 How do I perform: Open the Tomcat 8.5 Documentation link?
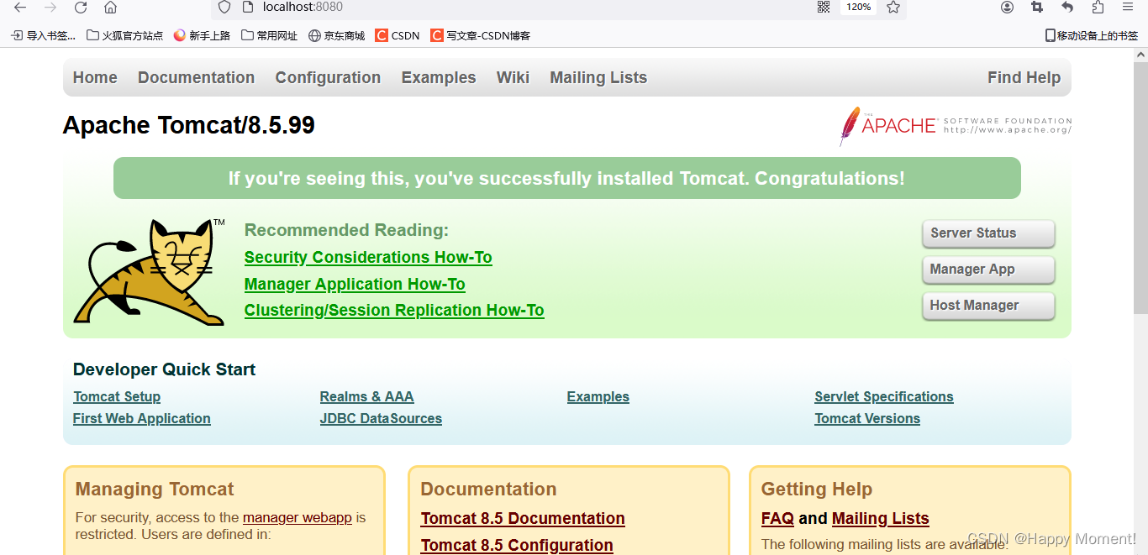point(523,518)
